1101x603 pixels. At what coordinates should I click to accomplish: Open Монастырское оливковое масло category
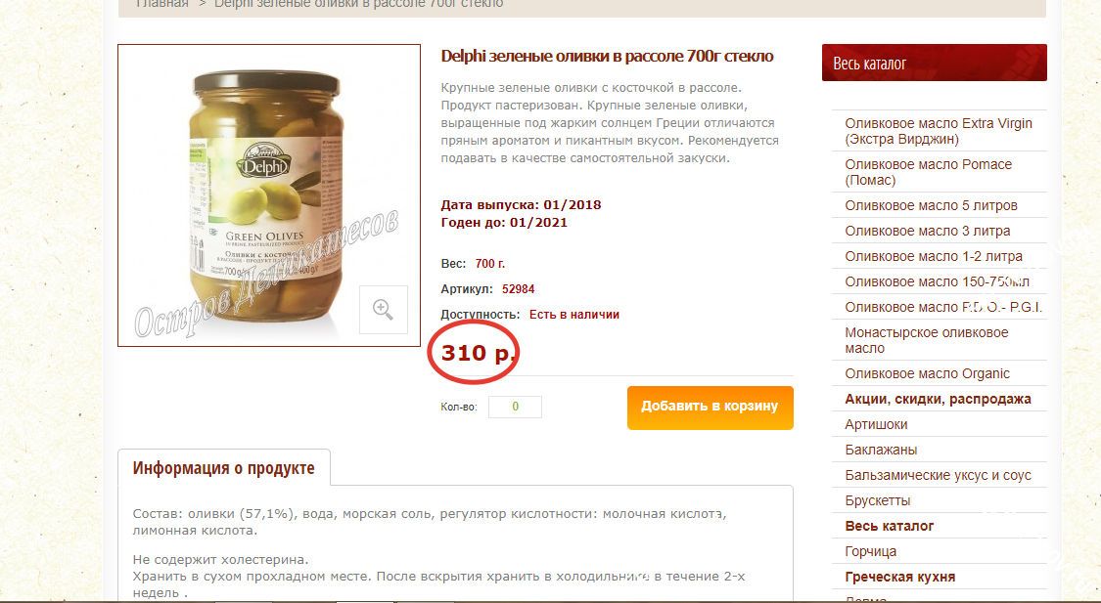click(926, 340)
